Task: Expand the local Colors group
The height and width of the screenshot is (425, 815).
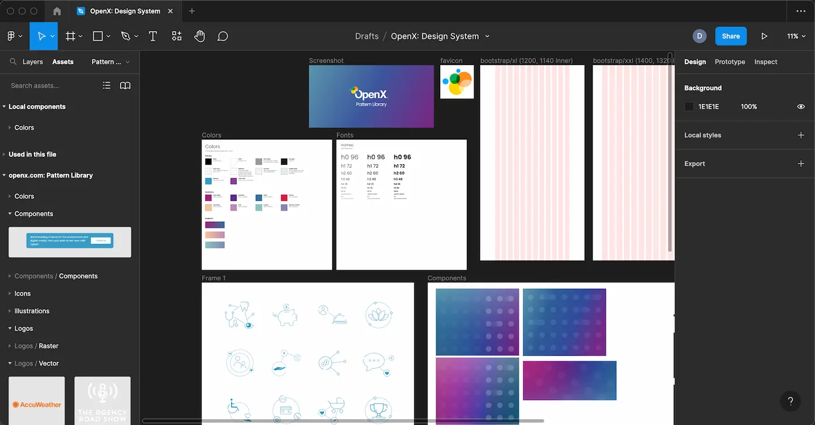Action: [10, 127]
